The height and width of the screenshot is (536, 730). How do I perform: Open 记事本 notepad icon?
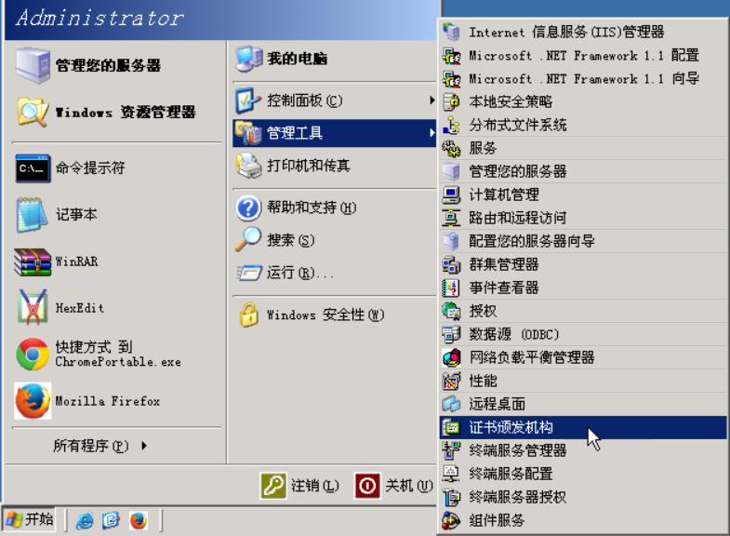pos(33,215)
